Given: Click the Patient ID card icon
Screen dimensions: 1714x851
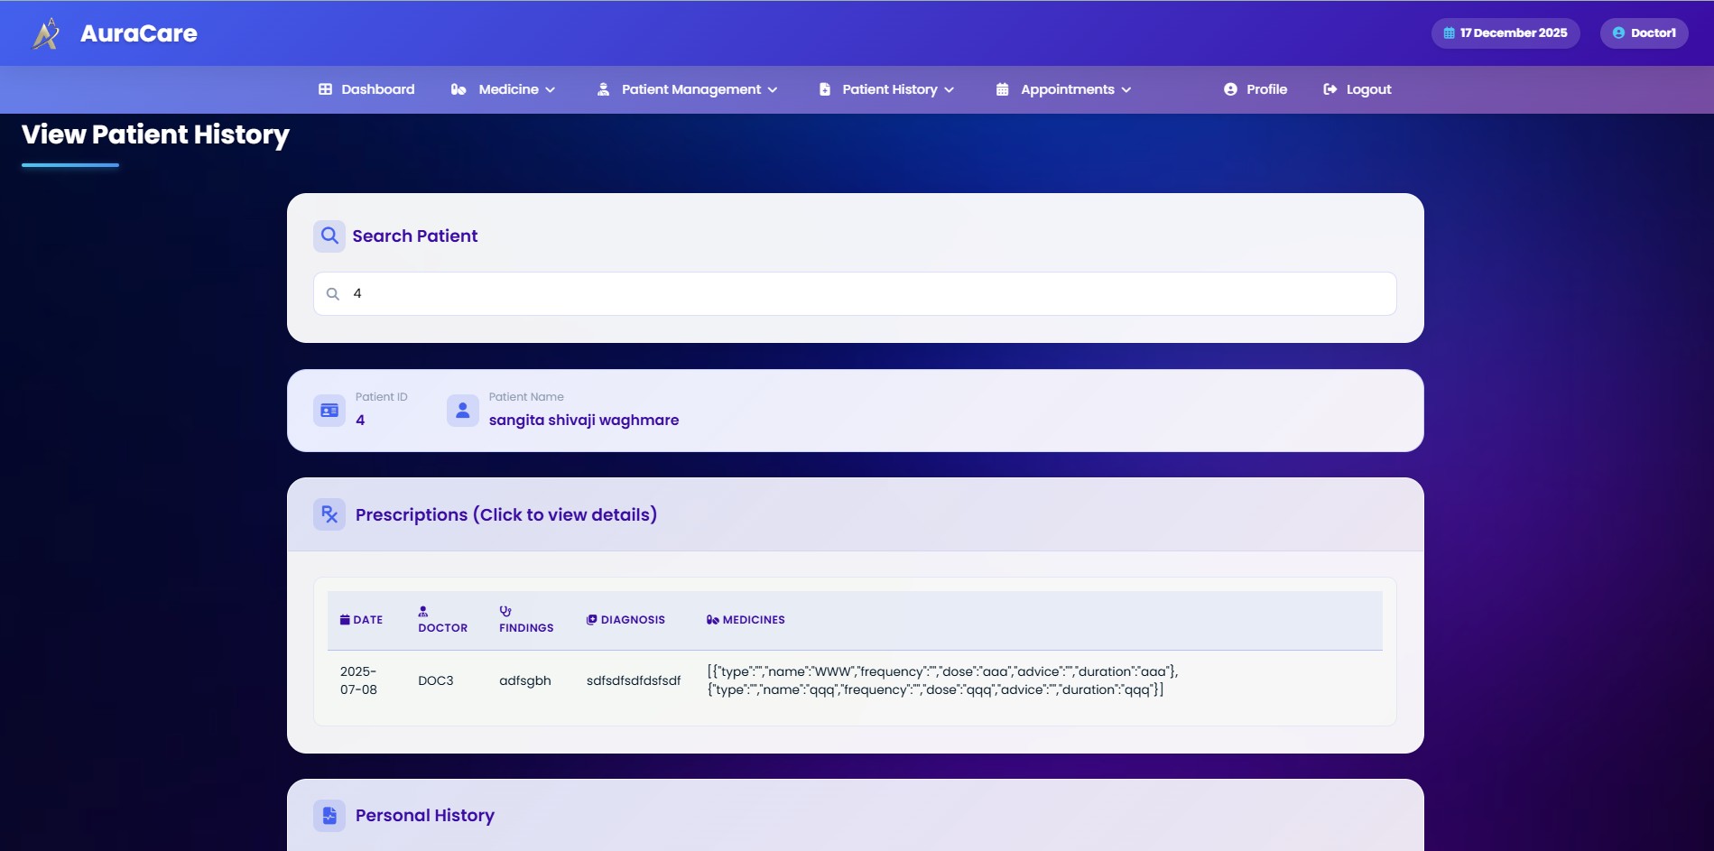Looking at the screenshot, I should click(329, 411).
